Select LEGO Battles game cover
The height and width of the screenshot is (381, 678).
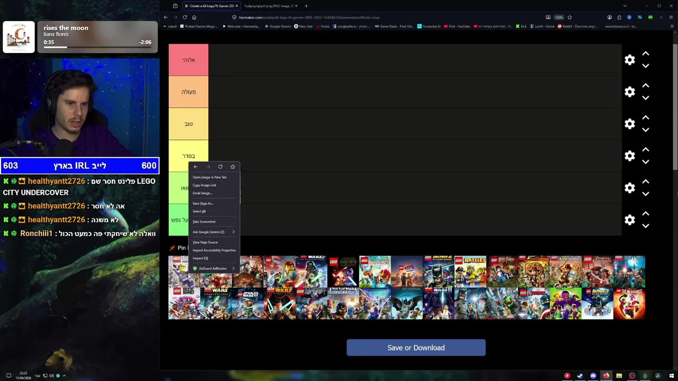(x=470, y=271)
